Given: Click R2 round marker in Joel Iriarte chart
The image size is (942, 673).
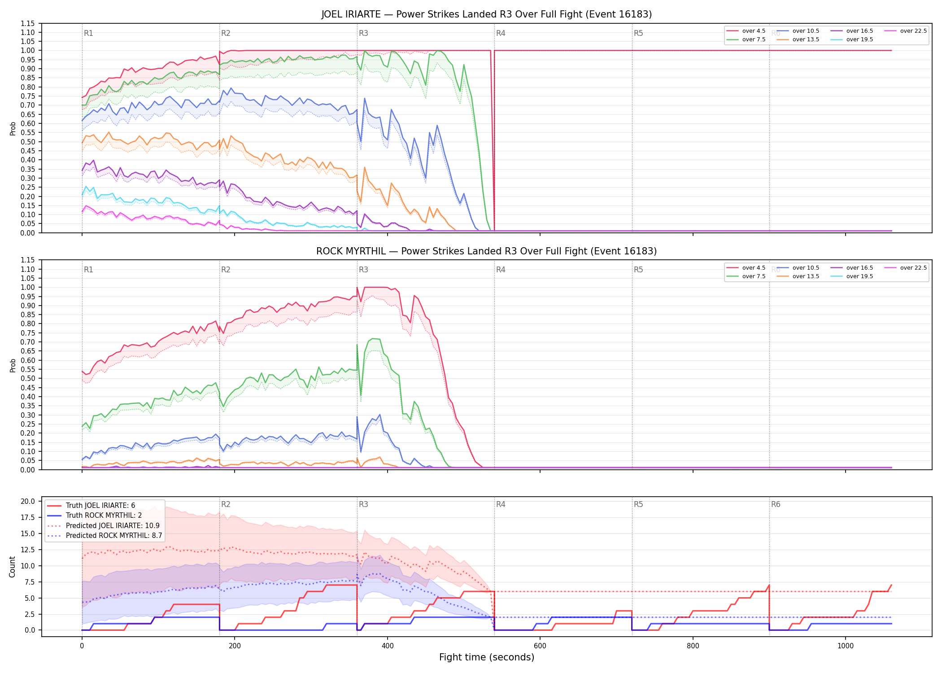Looking at the screenshot, I should [226, 33].
